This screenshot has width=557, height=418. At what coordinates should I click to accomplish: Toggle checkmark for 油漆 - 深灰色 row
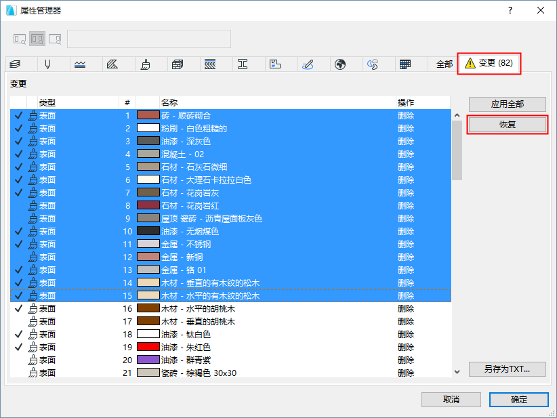[18, 142]
